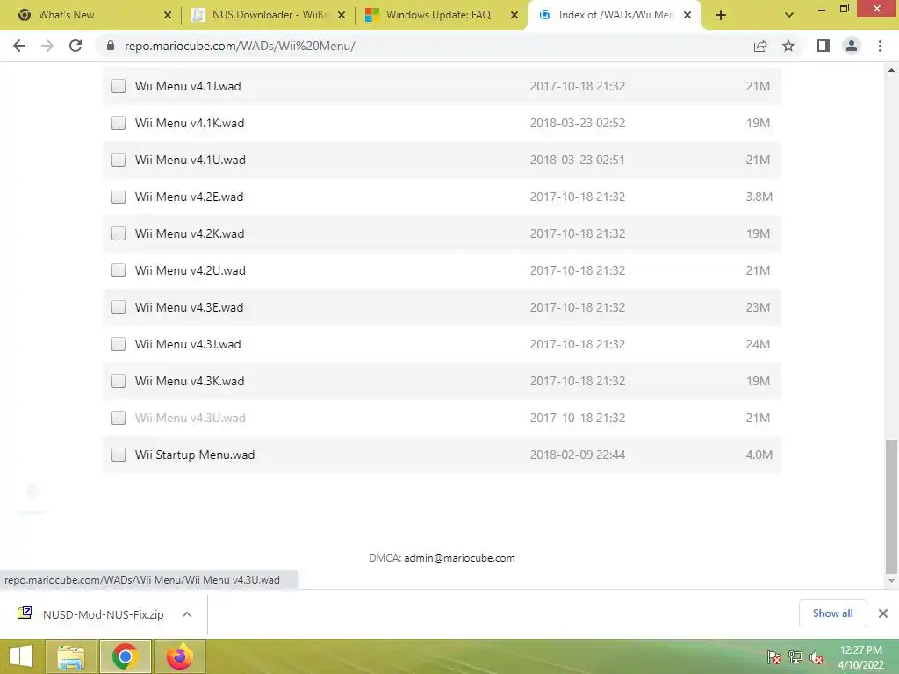
Task: Close the downloads bar
Action: click(883, 613)
